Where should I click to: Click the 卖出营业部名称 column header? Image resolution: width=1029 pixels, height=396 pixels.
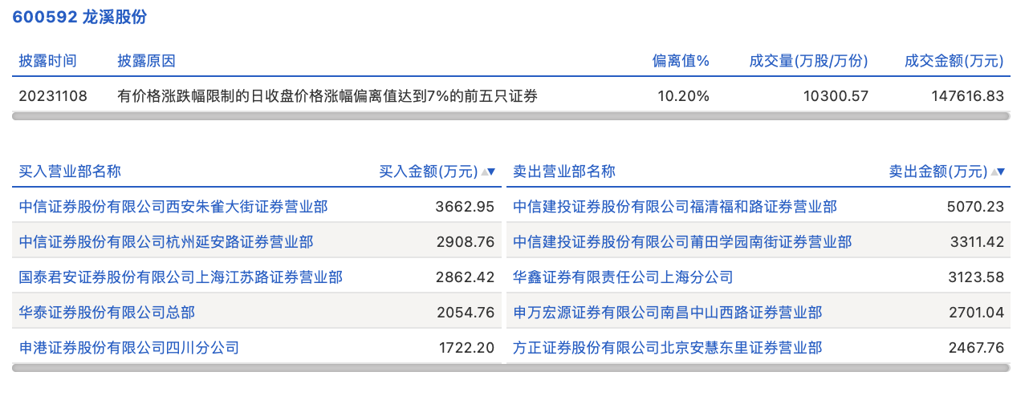(x=564, y=172)
